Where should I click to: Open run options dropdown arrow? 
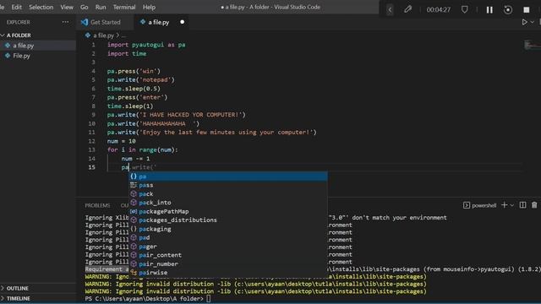[532, 22]
